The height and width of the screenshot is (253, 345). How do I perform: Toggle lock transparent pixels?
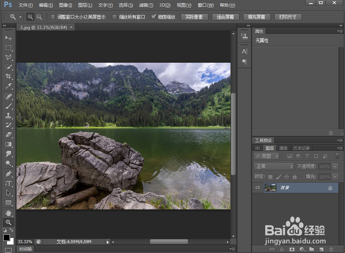tap(270, 177)
